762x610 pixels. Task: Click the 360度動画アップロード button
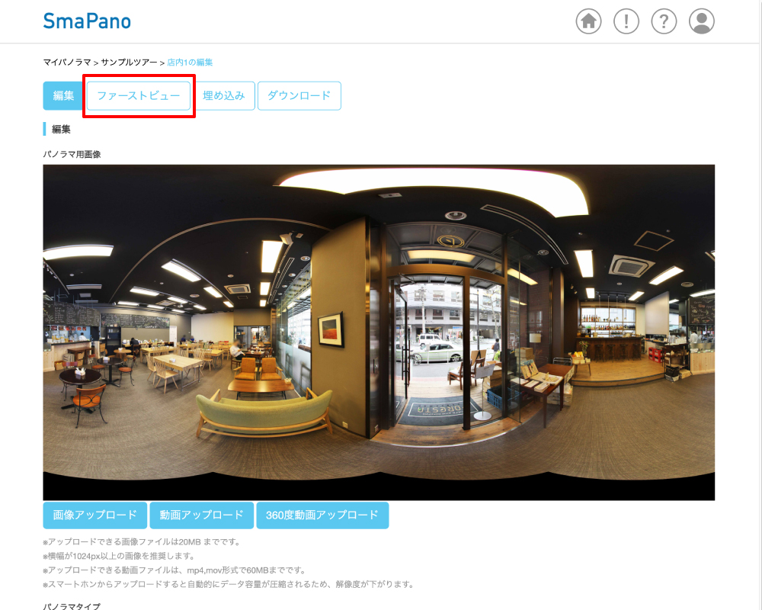[322, 515]
